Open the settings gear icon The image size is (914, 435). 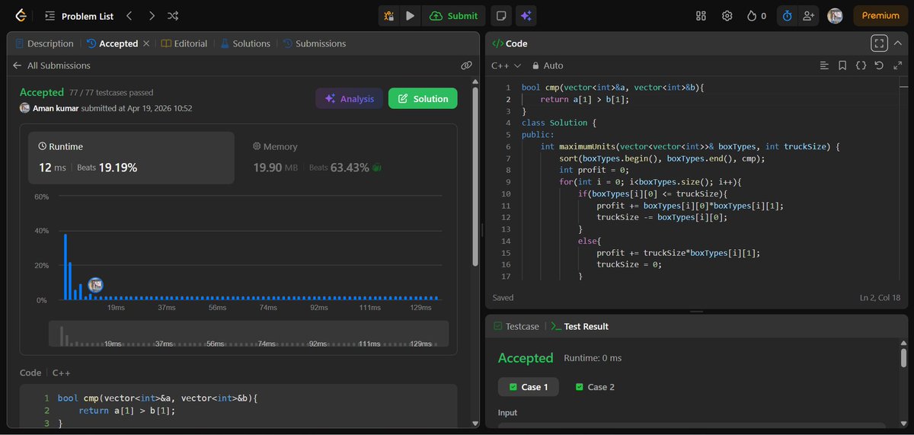[x=727, y=16]
